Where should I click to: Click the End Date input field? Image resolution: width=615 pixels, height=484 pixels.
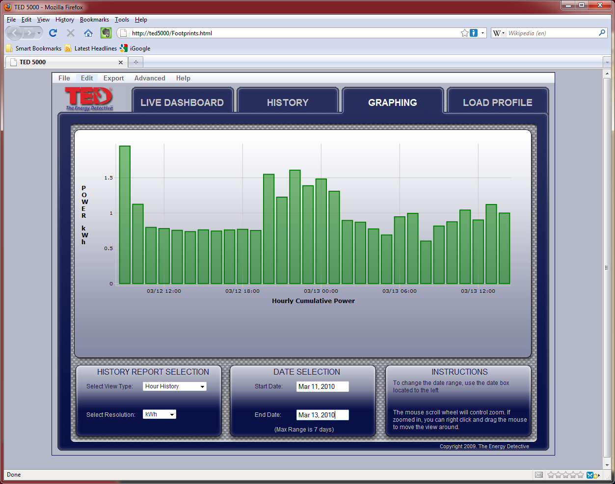point(322,415)
